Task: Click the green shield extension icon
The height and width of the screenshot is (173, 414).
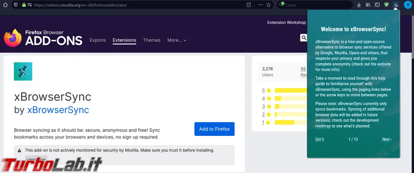Action: [x=386, y=5]
